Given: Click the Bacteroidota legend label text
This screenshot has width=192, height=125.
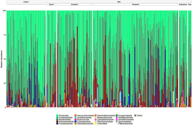Looking at the screenshot, I should [x=65, y=120].
